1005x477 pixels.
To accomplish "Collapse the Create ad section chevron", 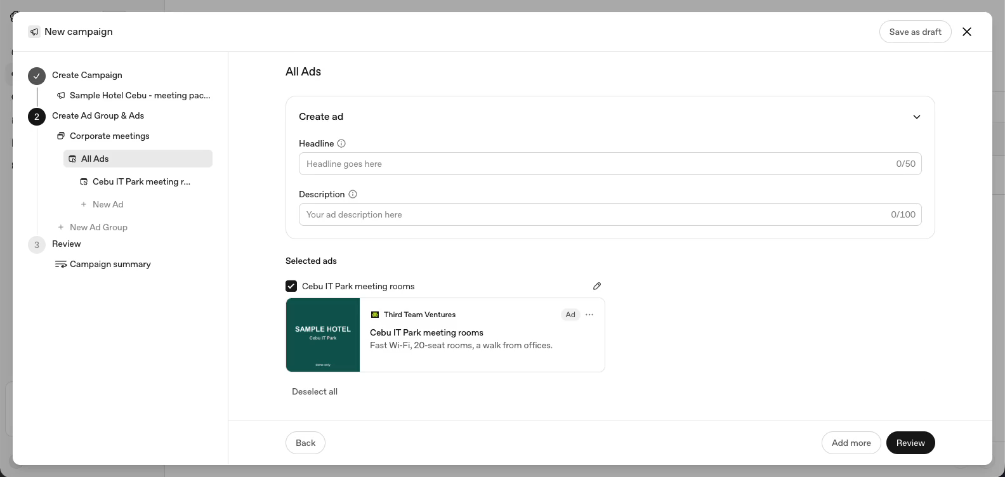I will (x=917, y=117).
